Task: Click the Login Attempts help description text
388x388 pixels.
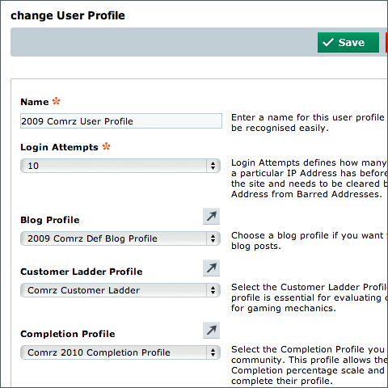Action: 310,179
